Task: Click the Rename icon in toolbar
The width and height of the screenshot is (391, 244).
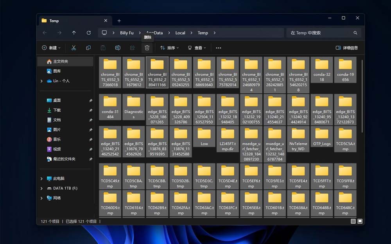Action: (x=118, y=48)
